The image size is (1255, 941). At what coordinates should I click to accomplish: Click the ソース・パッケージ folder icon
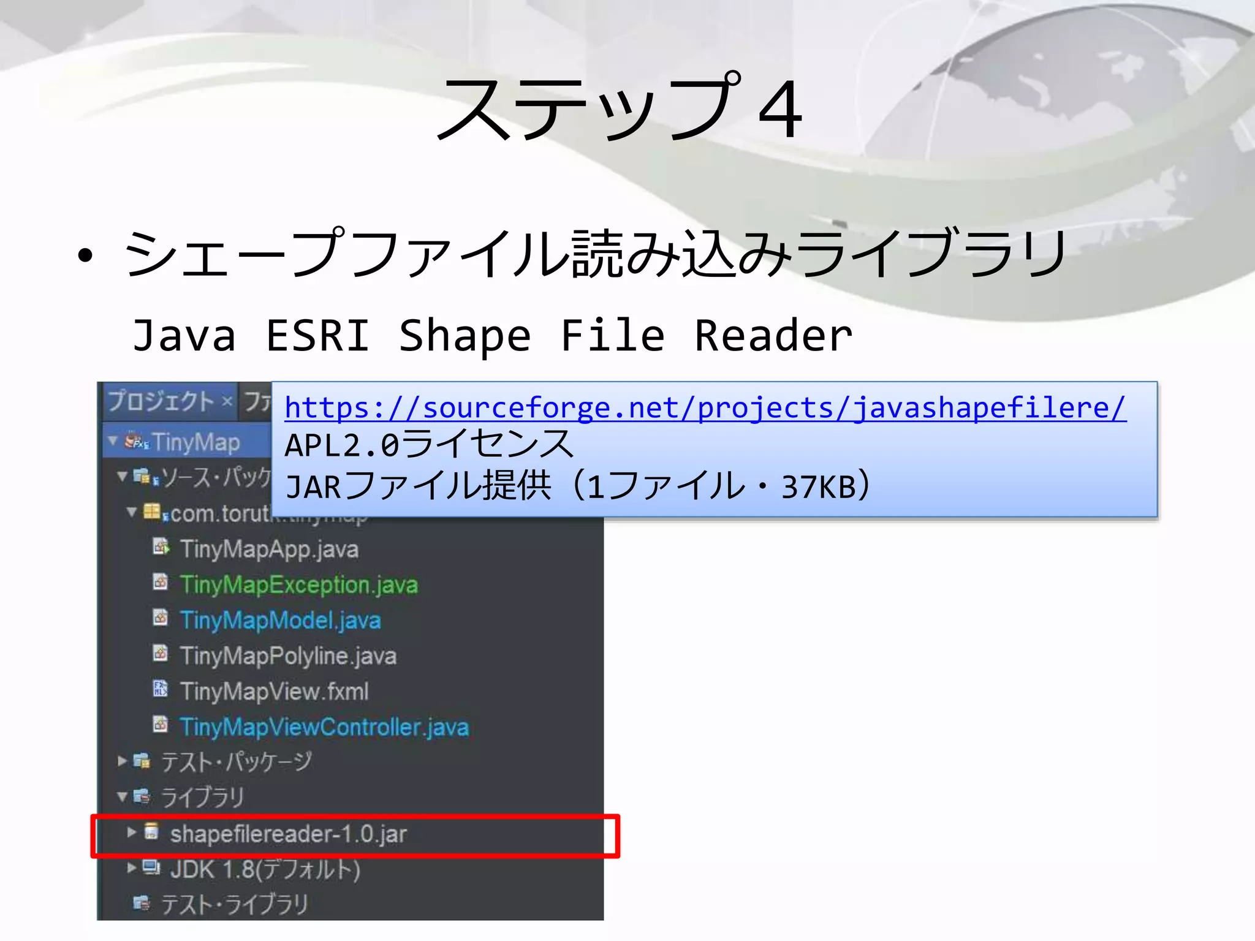pyautogui.click(x=145, y=477)
